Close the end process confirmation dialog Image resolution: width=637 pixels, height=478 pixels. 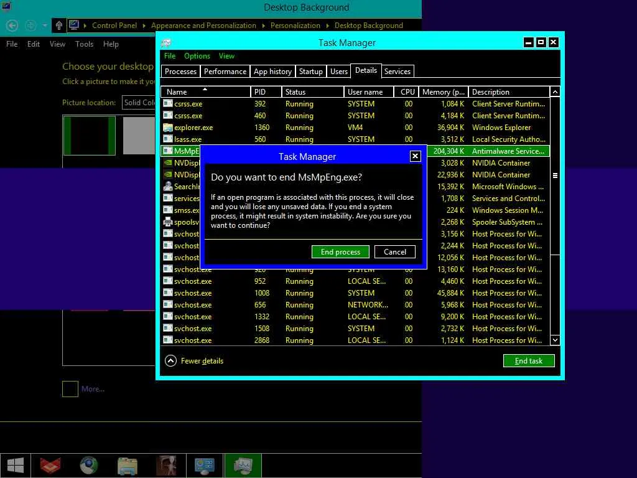coord(415,156)
